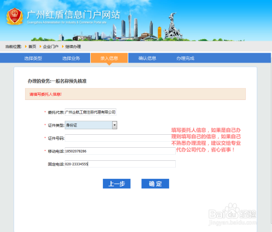272x232 pixels.
Task: Switch to the 选择类型 step tab
Action: (33, 58)
